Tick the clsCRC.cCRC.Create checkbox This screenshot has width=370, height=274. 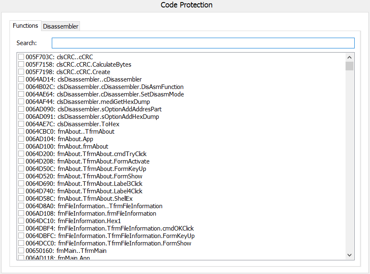coord(21,72)
